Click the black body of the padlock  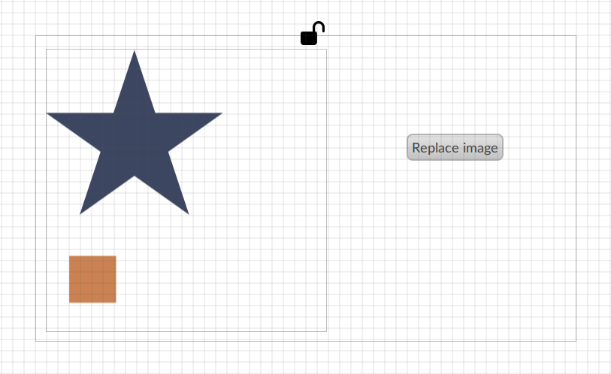click(x=309, y=38)
